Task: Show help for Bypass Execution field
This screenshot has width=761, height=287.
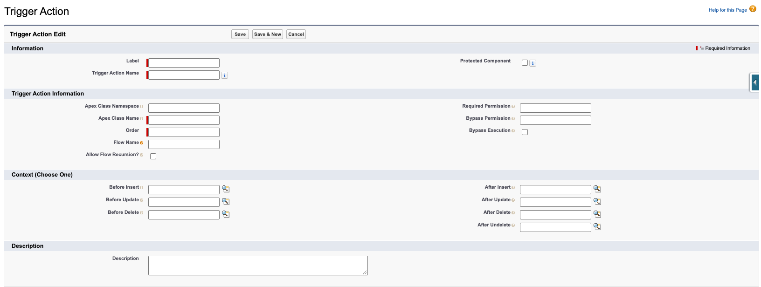Action: pyautogui.click(x=513, y=131)
